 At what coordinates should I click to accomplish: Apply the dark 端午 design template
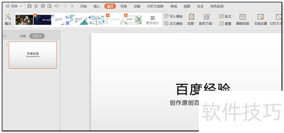tap(24, 20)
